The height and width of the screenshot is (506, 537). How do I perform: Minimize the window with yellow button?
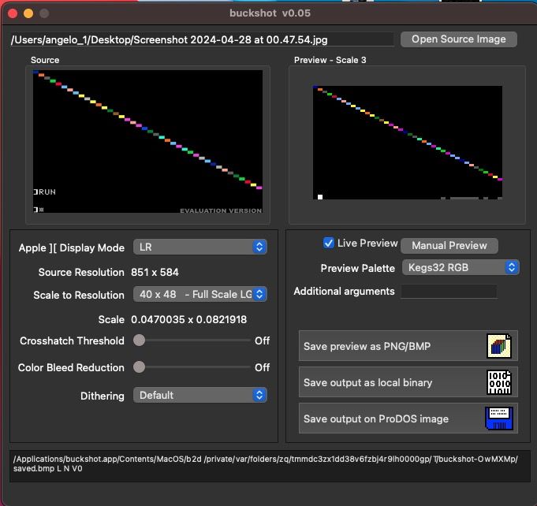pyautogui.click(x=28, y=13)
